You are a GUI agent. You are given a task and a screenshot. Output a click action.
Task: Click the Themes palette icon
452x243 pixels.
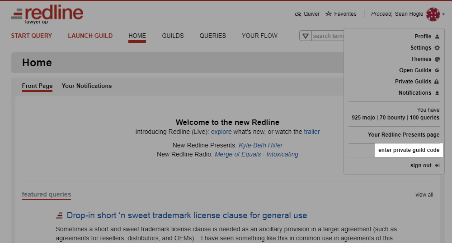437,59
